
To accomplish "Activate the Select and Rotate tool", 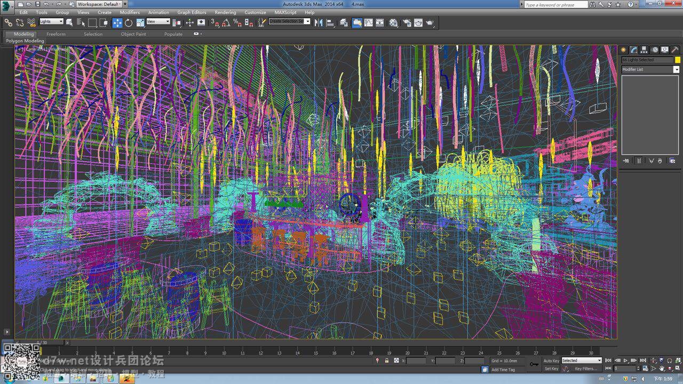I will click(129, 22).
